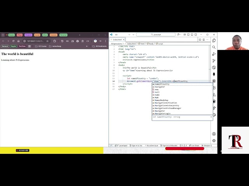Click the code brackets extension icon
This screenshot has height=186, width=249.
click(88, 41)
